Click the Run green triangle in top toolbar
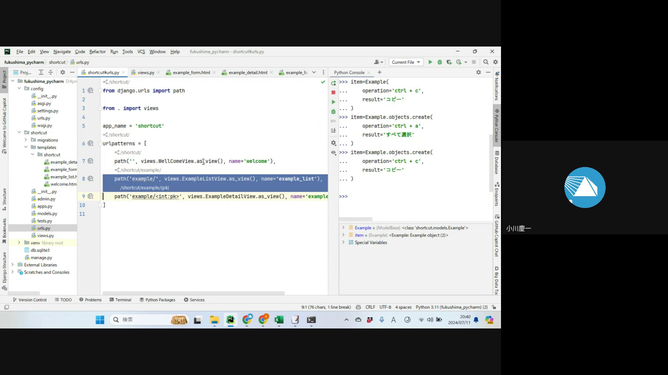 (x=430, y=62)
